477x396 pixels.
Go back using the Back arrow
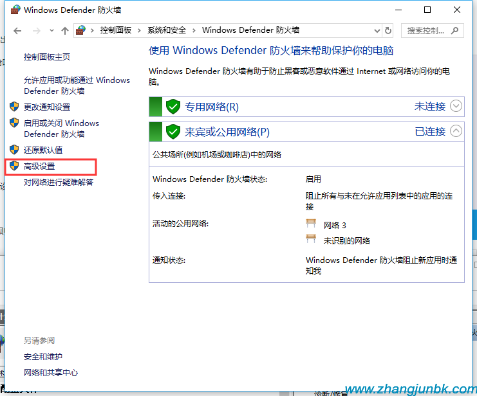click(17, 31)
